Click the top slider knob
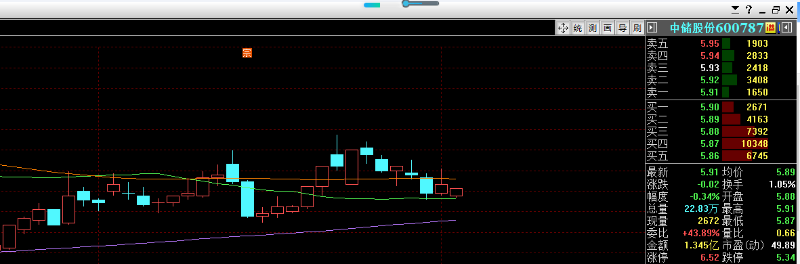The width and height of the screenshot is (800, 264). point(406,3)
